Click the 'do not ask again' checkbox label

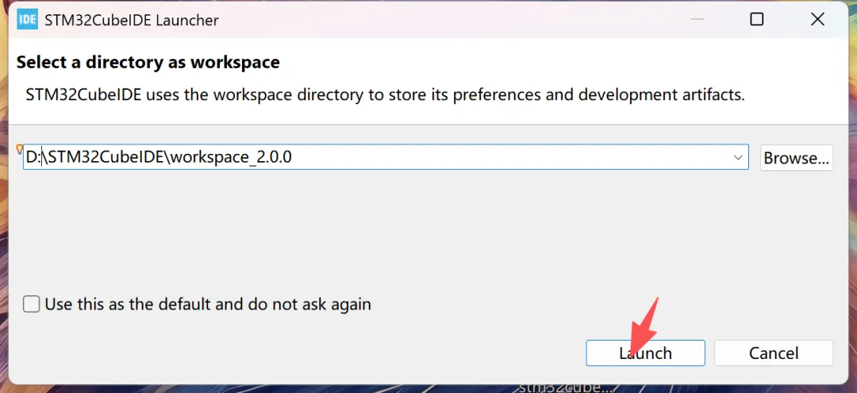(x=208, y=304)
